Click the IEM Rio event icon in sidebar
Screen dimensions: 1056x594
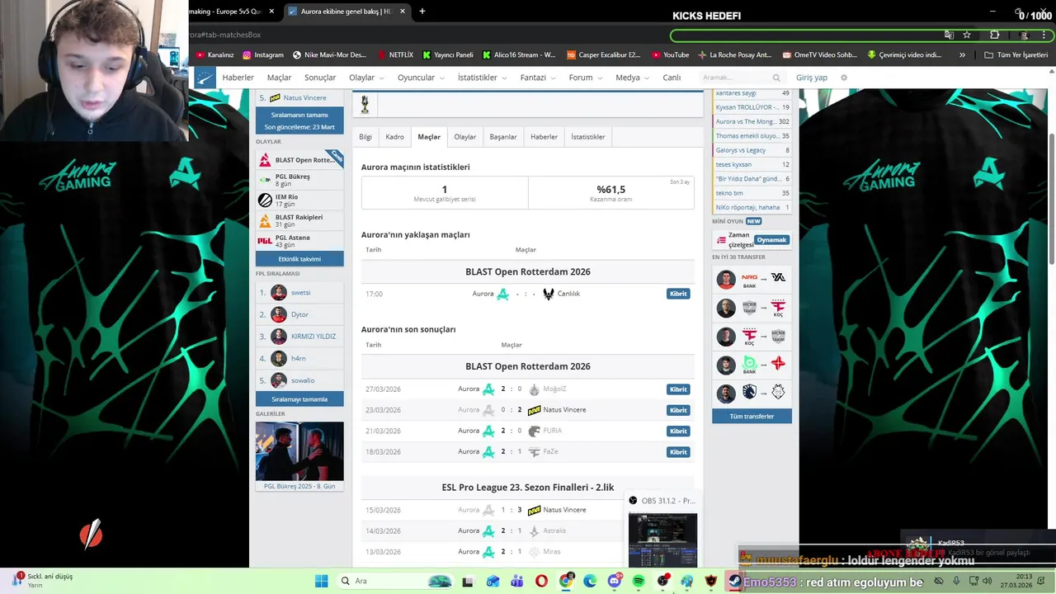click(x=265, y=200)
